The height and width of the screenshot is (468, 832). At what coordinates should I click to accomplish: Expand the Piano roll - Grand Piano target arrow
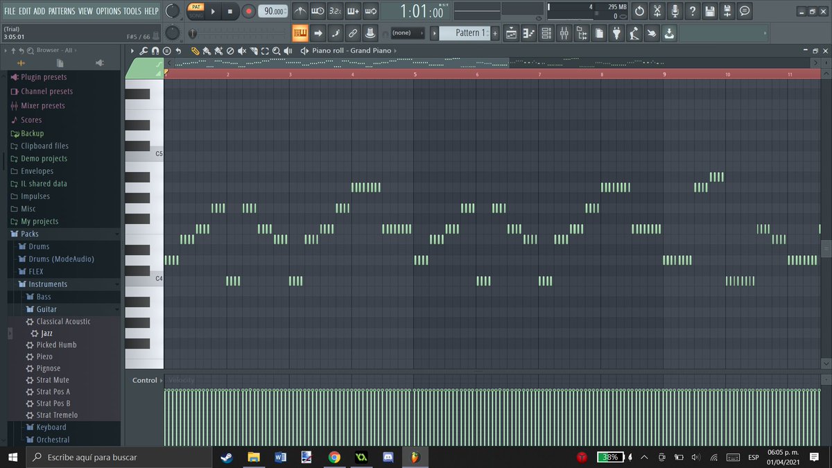(395, 51)
